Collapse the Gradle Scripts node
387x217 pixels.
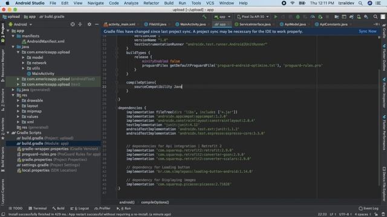point(8,133)
